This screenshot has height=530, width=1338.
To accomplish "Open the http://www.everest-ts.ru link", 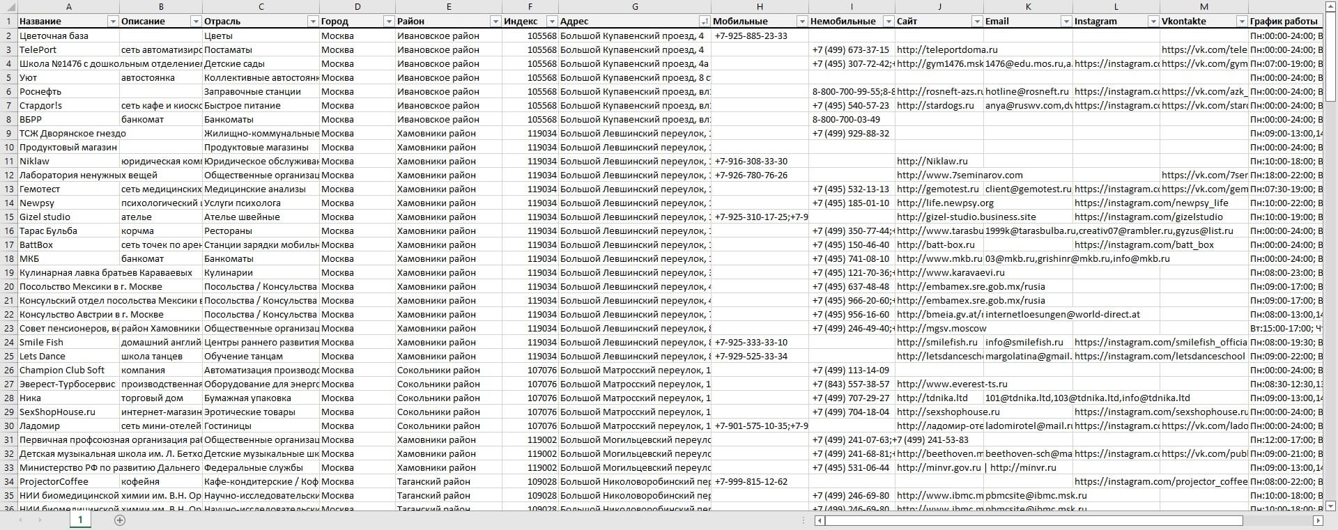I will [952, 384].
